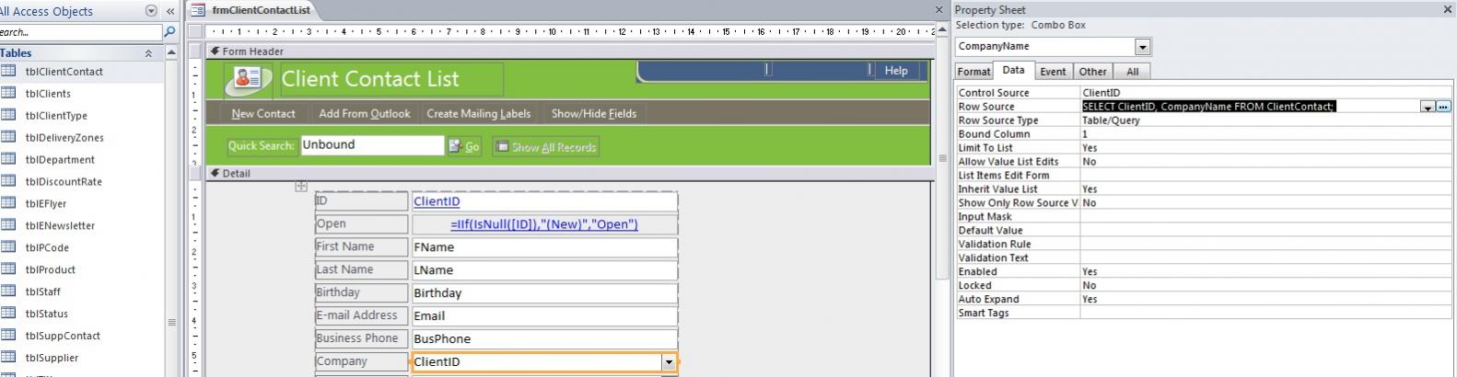Click the layout move handle above ID label

pyautogui.click(x=301, y=186)
